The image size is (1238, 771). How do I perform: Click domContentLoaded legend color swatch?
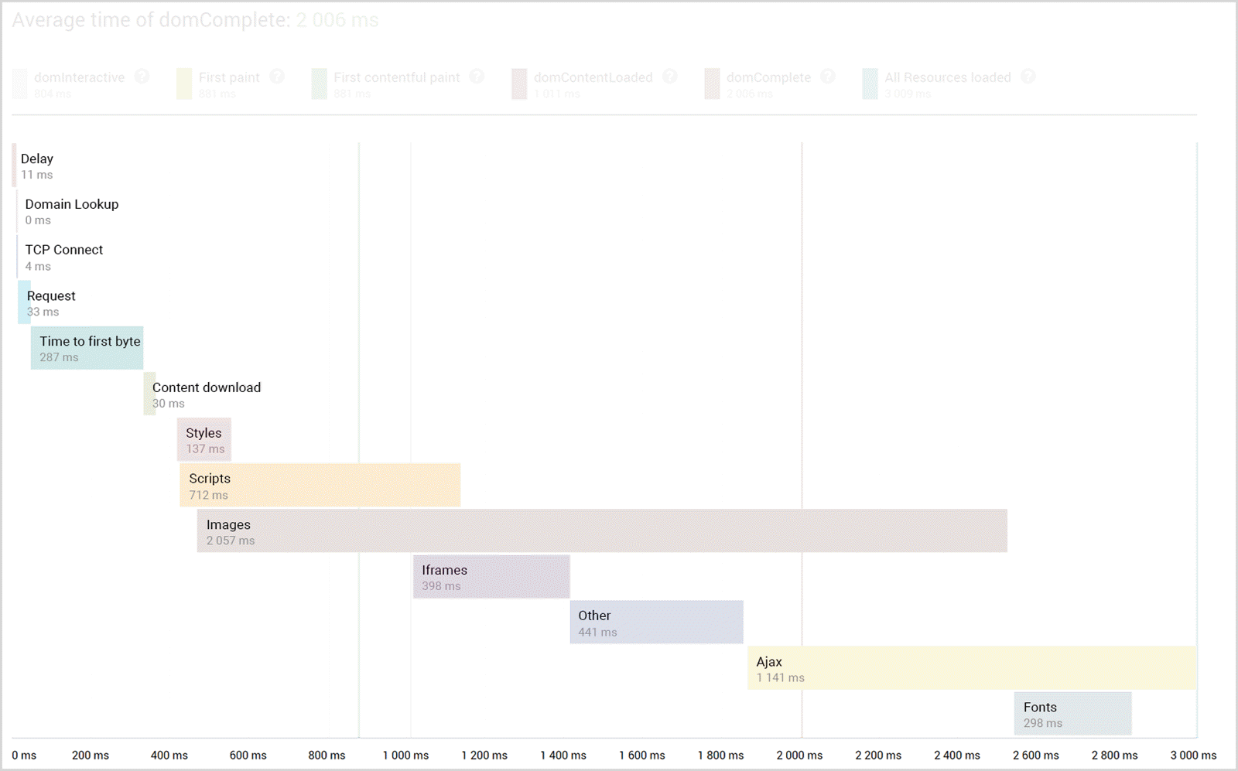pos(519,84)
